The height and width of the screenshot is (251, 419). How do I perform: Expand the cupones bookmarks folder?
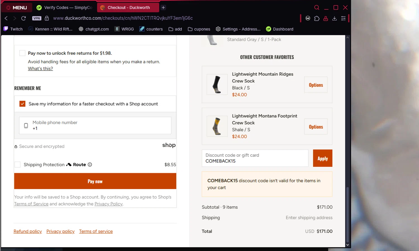pyautogui.click(x=199, y=29)
